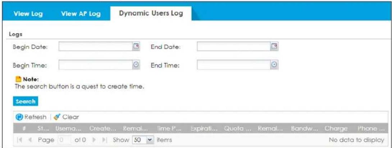Viewport: 392px width, 148px height.
Task: Open the Begin Date calendar picker
Action: (136, 46)
